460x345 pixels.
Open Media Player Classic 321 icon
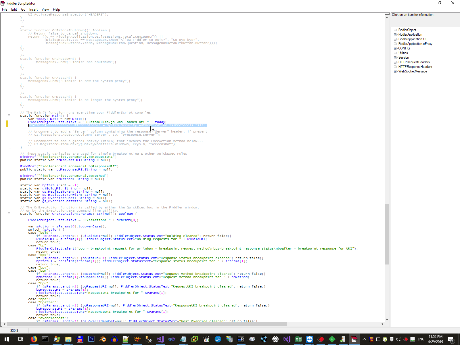(206, 339)
